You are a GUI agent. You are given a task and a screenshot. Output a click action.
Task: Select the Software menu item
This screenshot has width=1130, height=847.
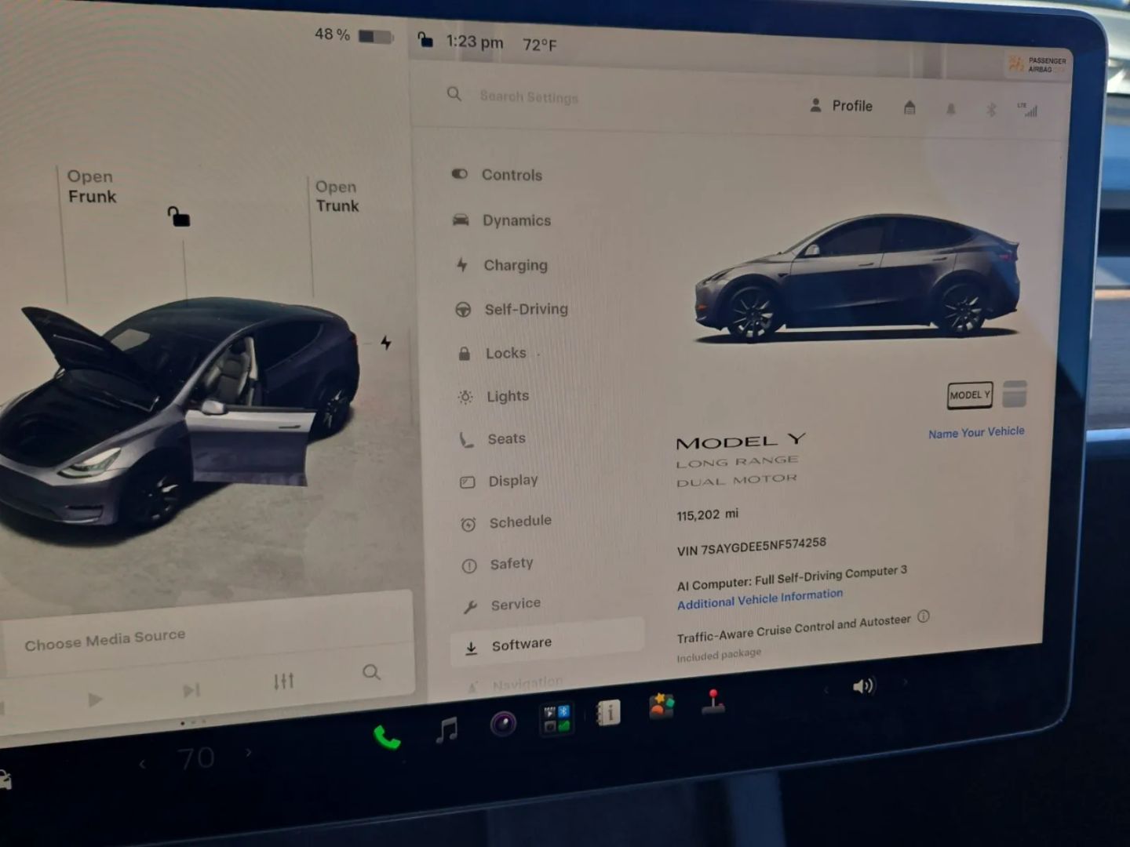click(548, 645)
